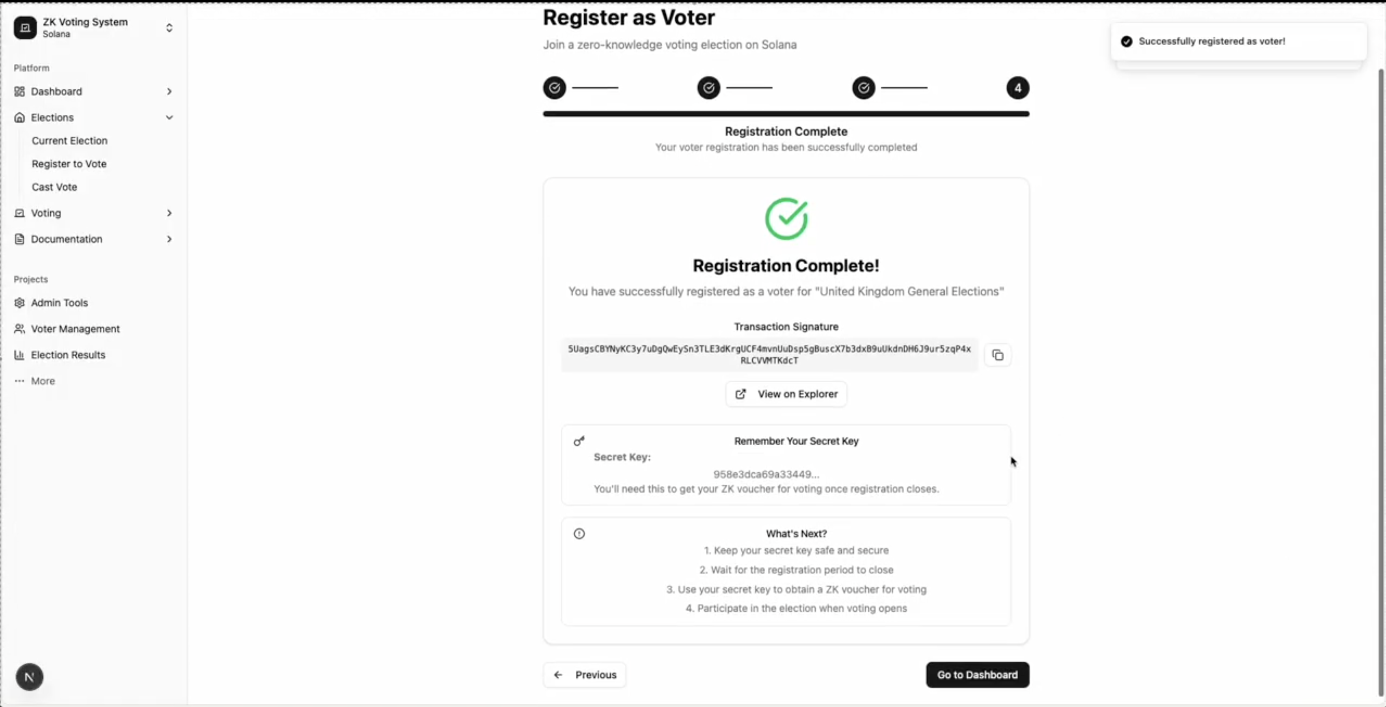This screenshot has width=1386, height=707.
Task: Click the Election Results chart icon
Action: pos(19,355)
